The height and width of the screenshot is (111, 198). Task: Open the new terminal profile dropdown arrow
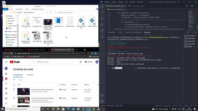(190, 32)
